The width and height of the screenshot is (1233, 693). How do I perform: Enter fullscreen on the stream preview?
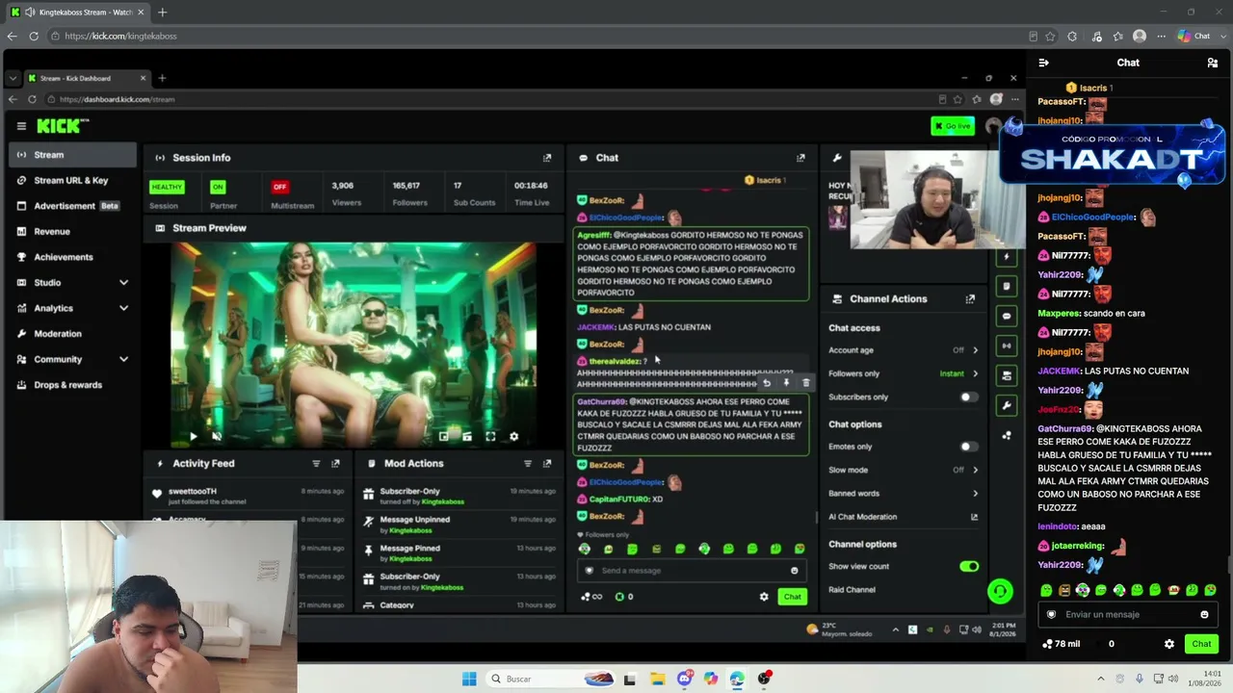[x=490, y=437]
